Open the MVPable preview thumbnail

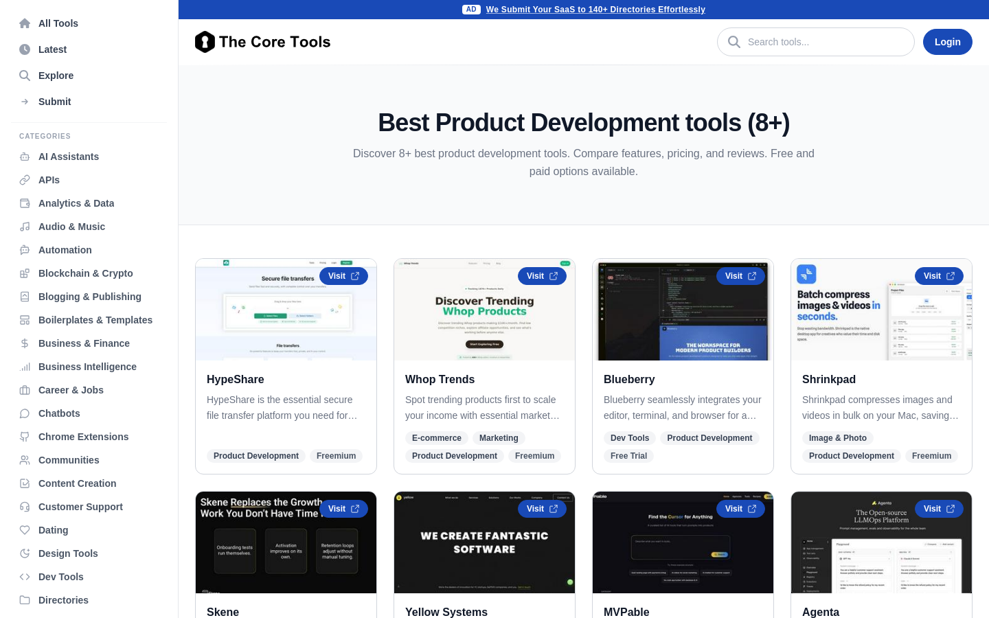683,542
